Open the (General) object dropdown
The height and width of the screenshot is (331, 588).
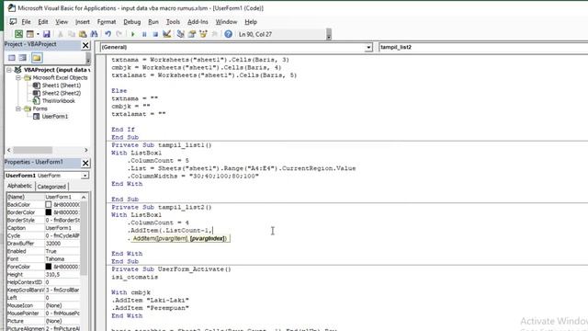pyautogui.click(x=368, y=47)
